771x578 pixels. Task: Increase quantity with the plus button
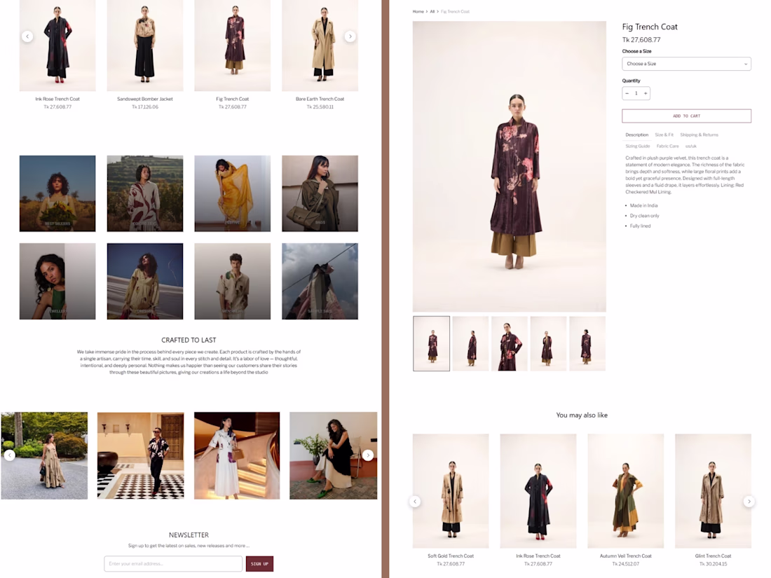(646, 93)
